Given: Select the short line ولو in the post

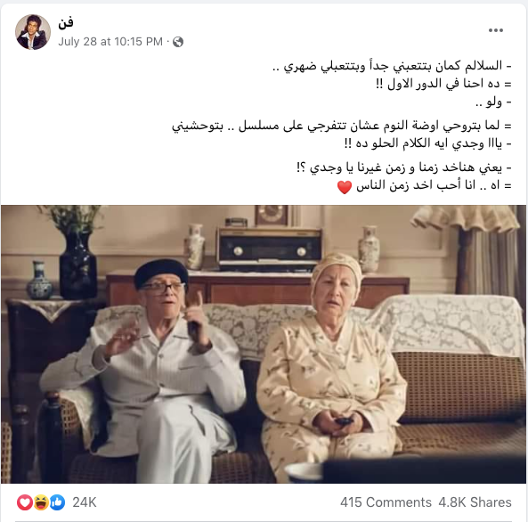Looking at the screenshot, I should click(493, 102).
